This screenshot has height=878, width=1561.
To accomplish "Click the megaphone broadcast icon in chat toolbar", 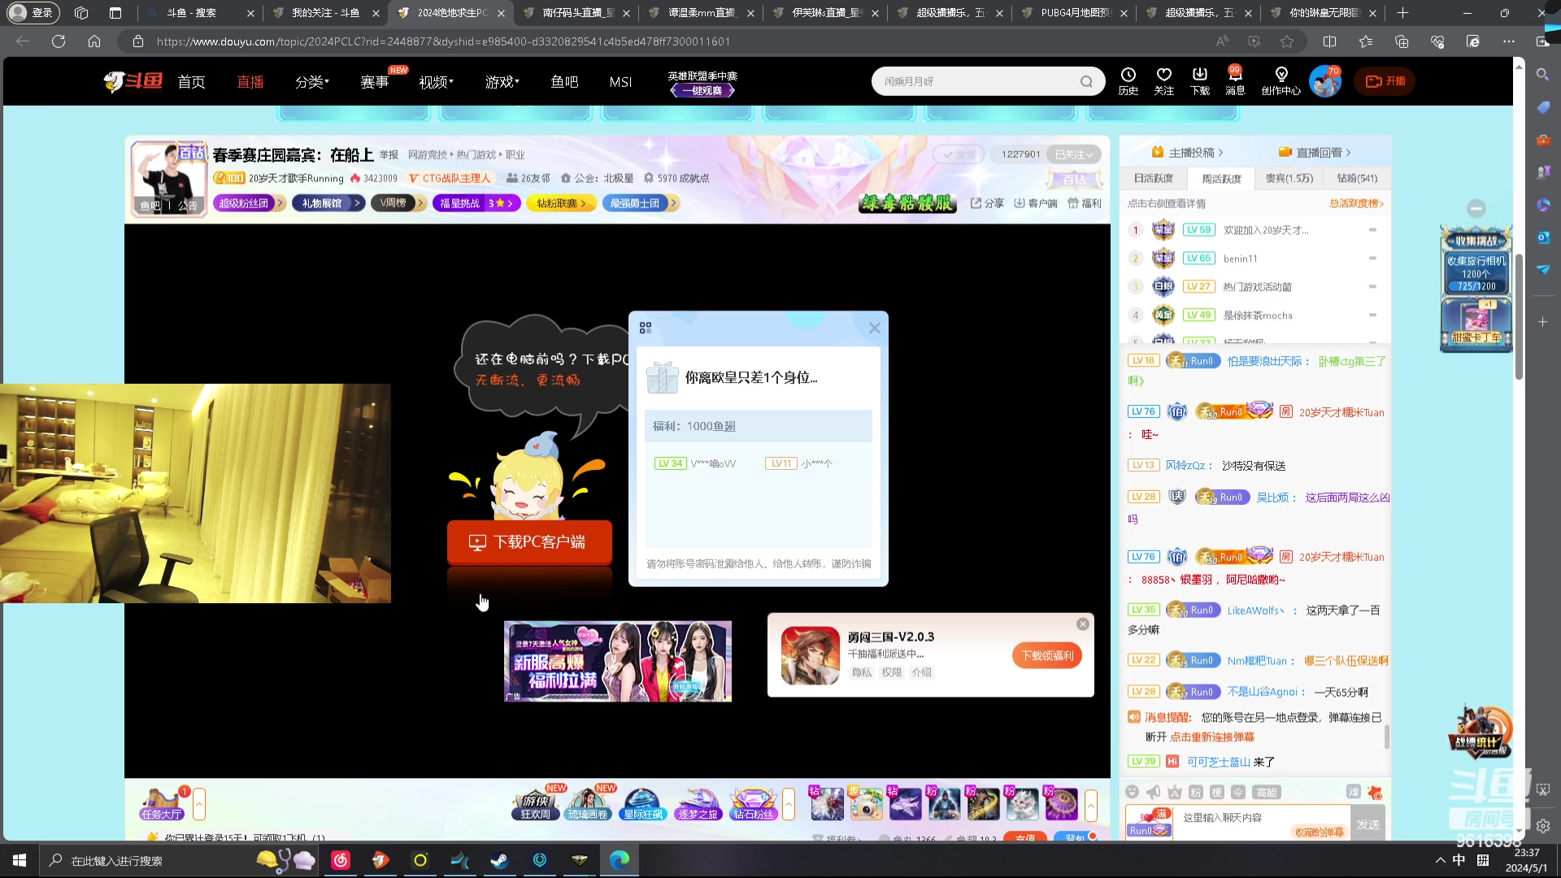I will click(1152, 793).
